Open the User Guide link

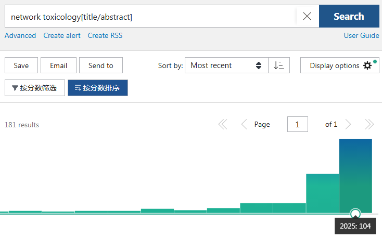pos(361,35)
